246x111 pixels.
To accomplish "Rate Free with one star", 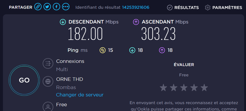I will pos(164,87).
